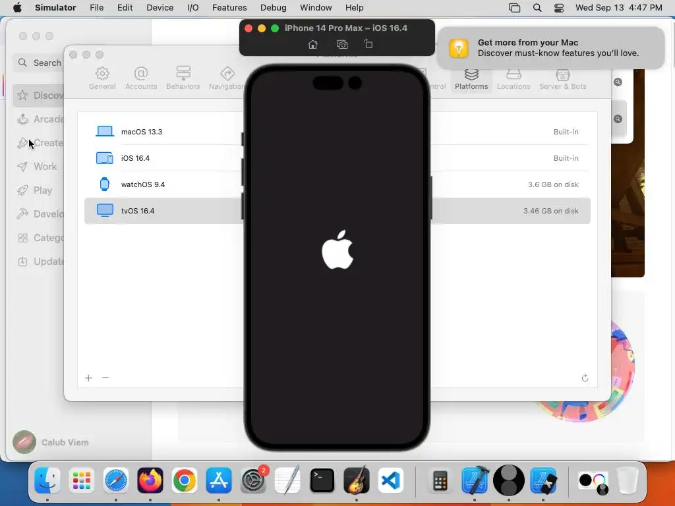Open Finder from the Dock

tap(47, 480)
